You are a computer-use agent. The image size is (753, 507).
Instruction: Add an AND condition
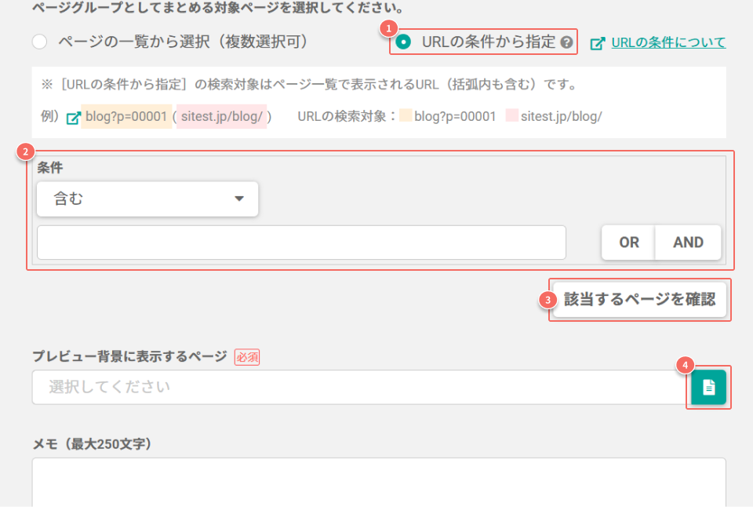click(688, 243)
